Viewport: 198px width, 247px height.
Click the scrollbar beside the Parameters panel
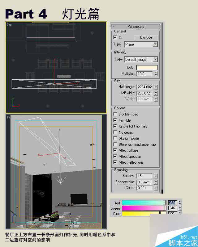click(162, 108)
